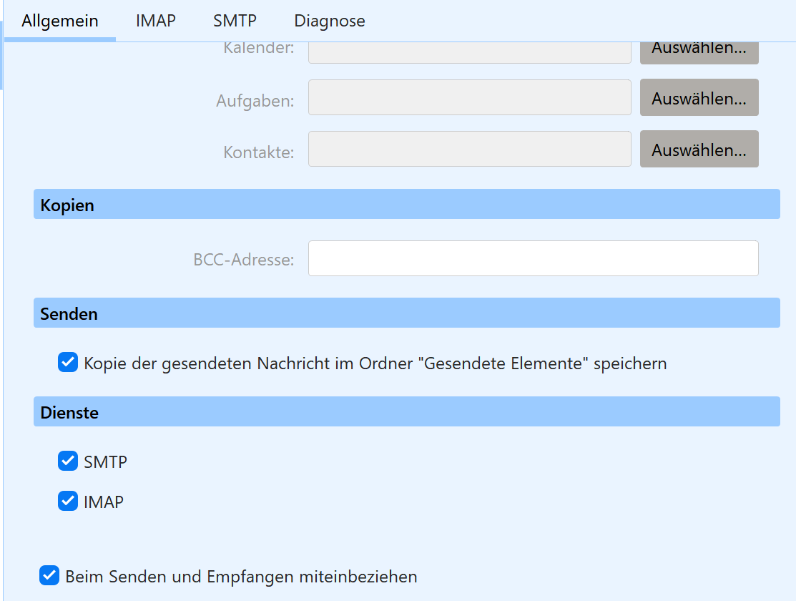The image size is (796, 601).
Task: Select the Allgemein tab
Action: pyautogui.click(x=60, y=21)
